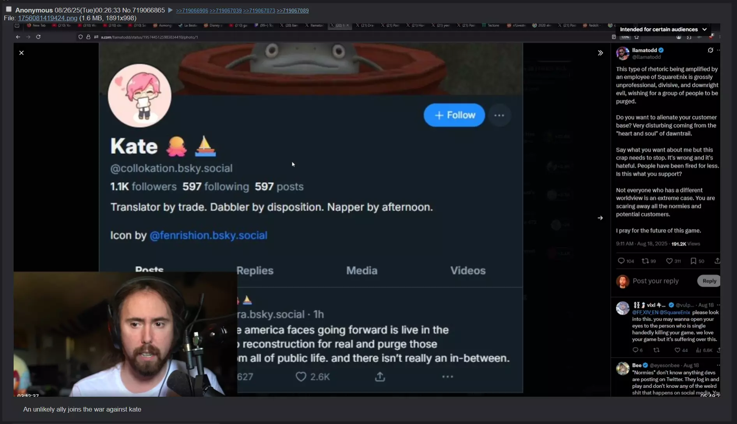Click the reply bubble icon showing 104
This screenshot has width=737, height=424.
621,261
